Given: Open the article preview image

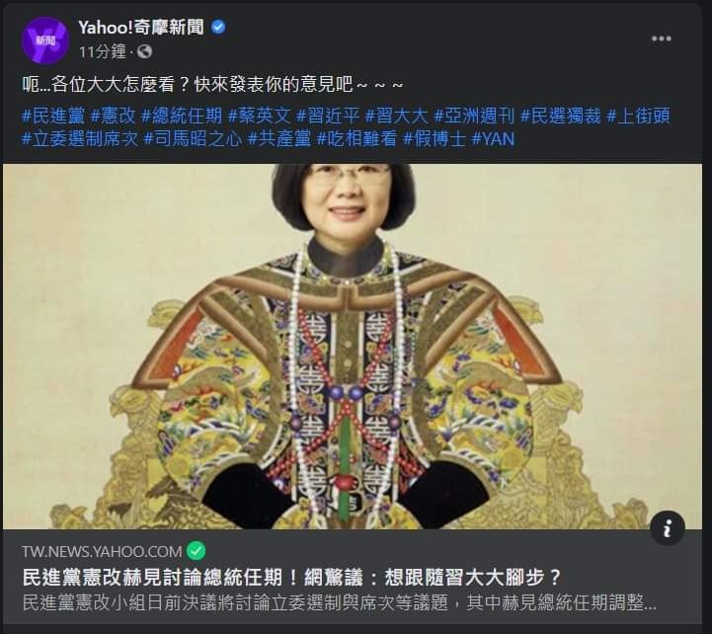Looking at the screenshot, I should pos(353,347).
